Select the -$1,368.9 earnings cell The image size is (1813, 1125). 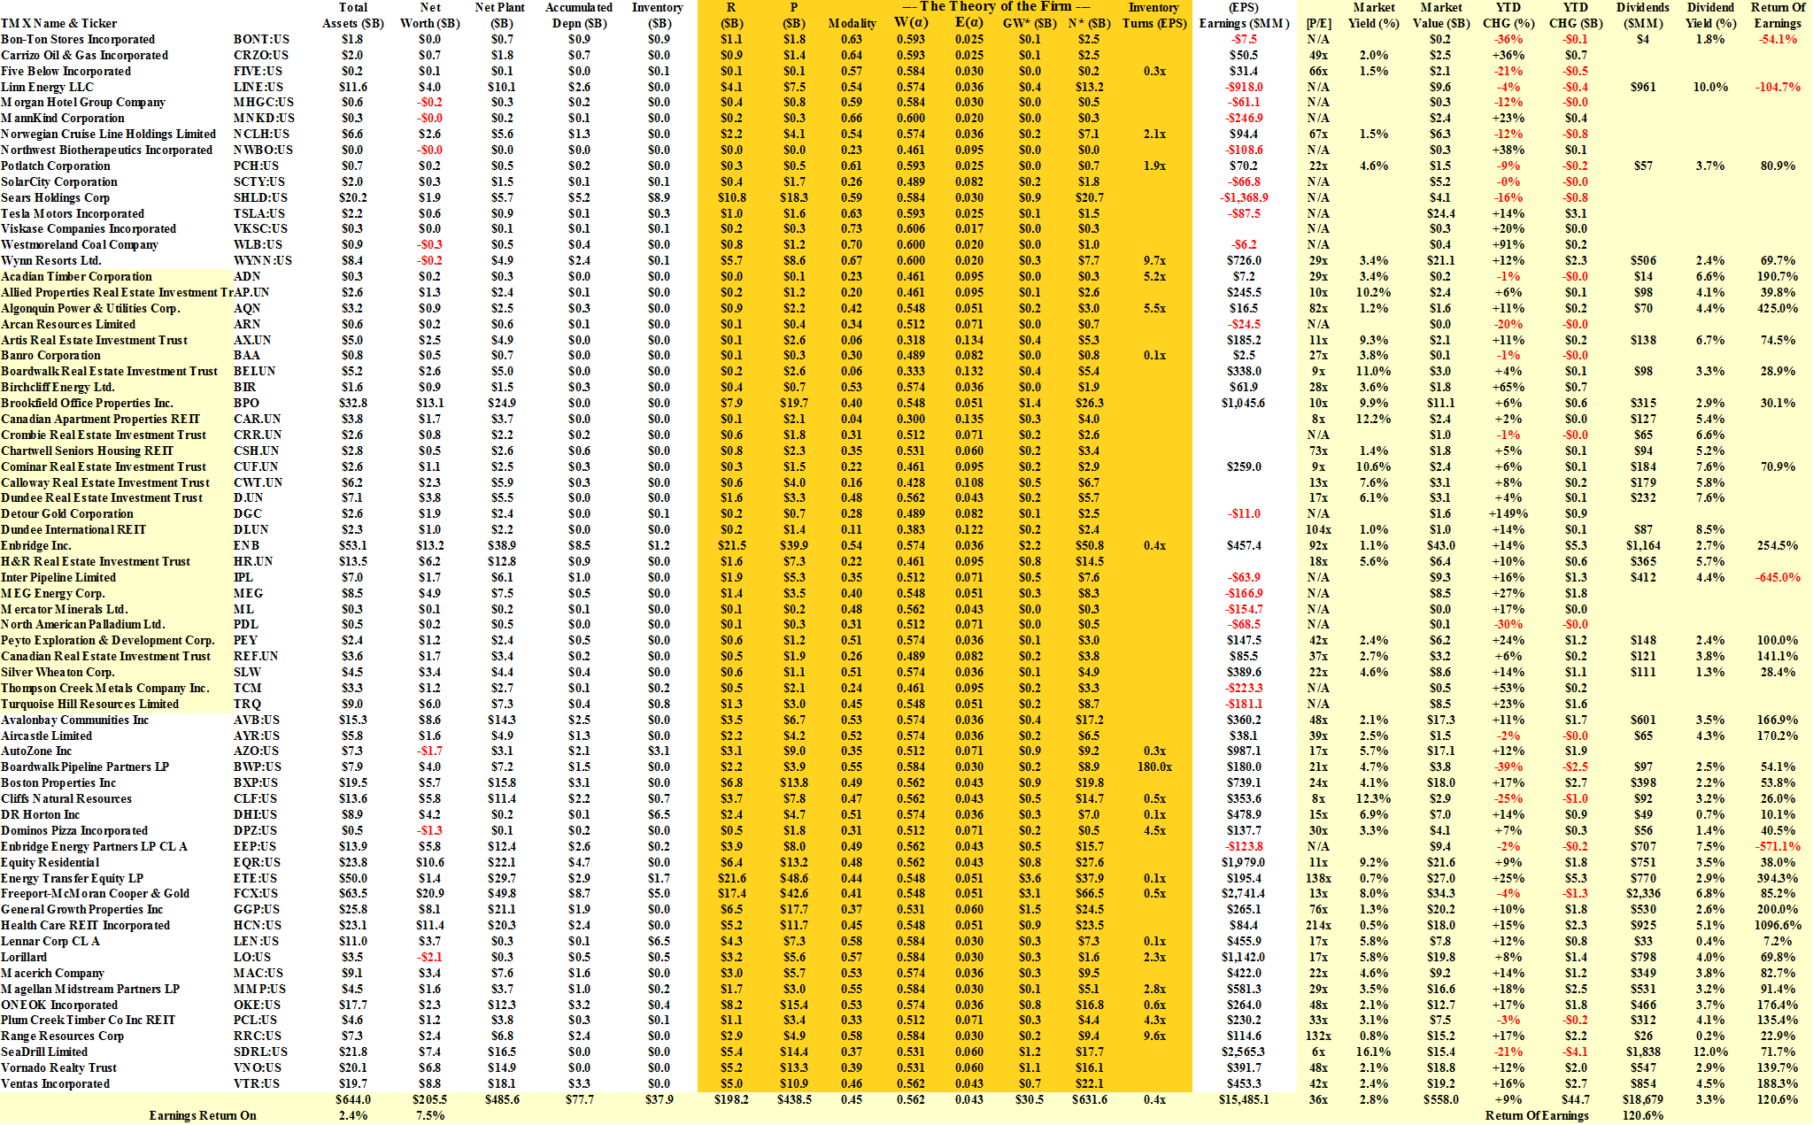[x=1244, y=198]
